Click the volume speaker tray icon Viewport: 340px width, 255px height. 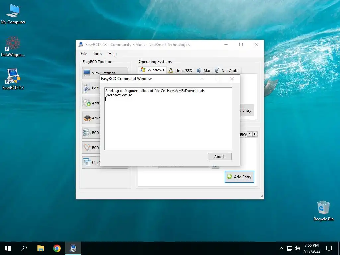(x=297, y=248)
